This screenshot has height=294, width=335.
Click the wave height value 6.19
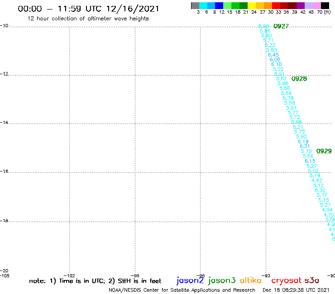coord(303,142)
